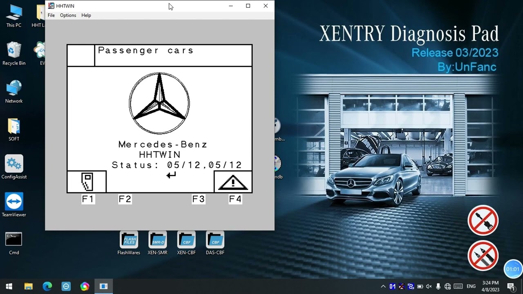This screenshot has width=523, height=294.
Task: Click the HHTWIN title bar app icon
Action: (51, 6)
